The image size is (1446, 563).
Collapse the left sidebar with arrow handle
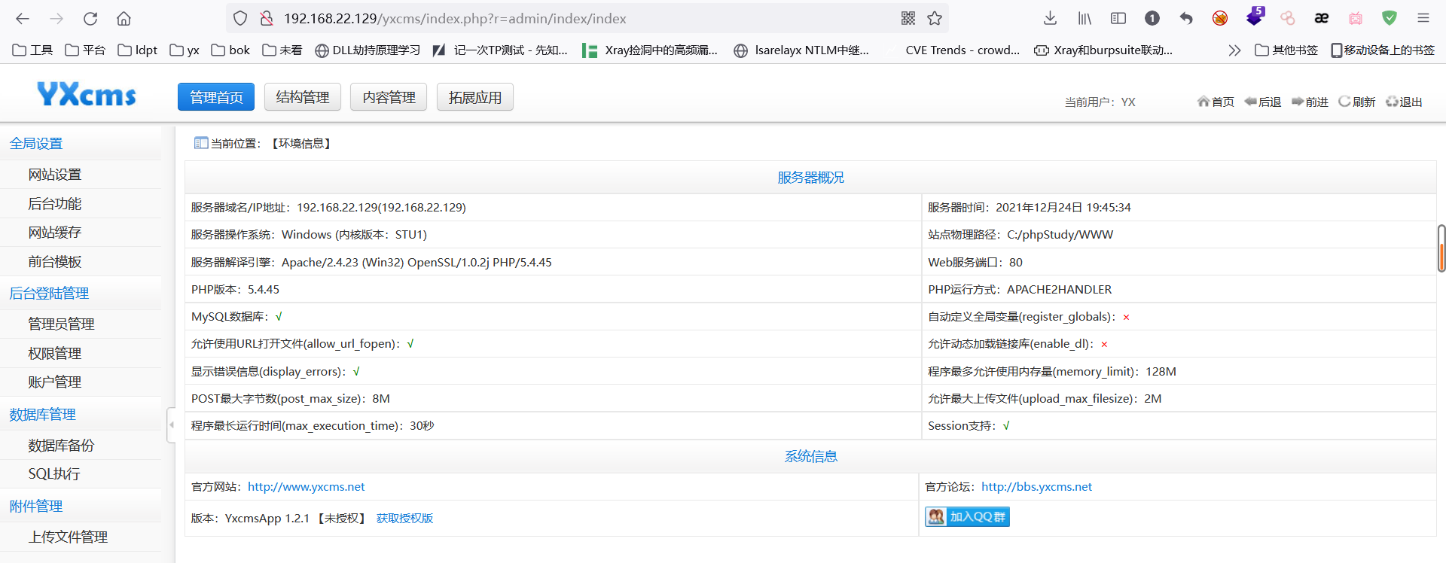(x=171, y=425)
